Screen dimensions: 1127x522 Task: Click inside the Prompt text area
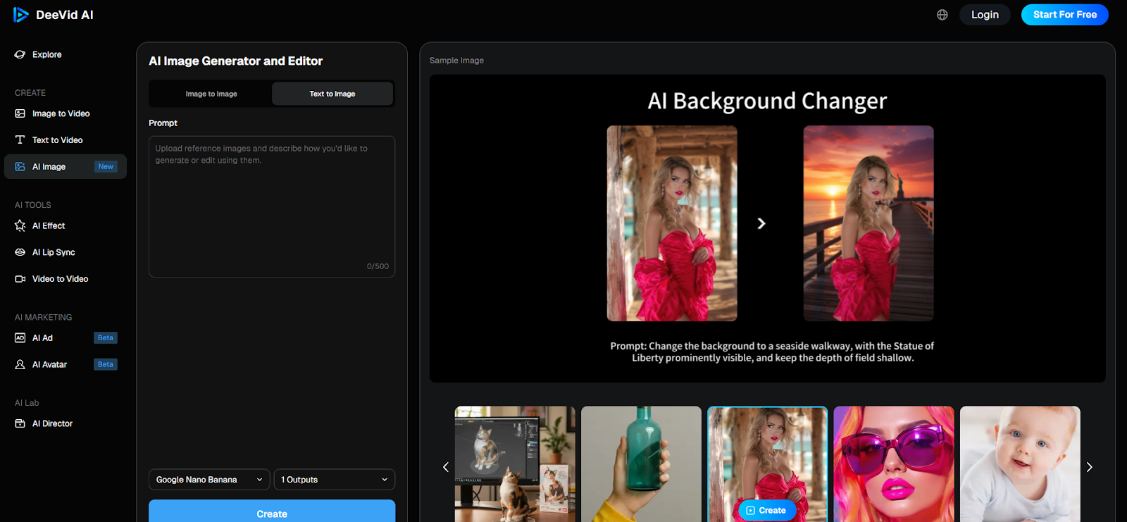point(271,211)
